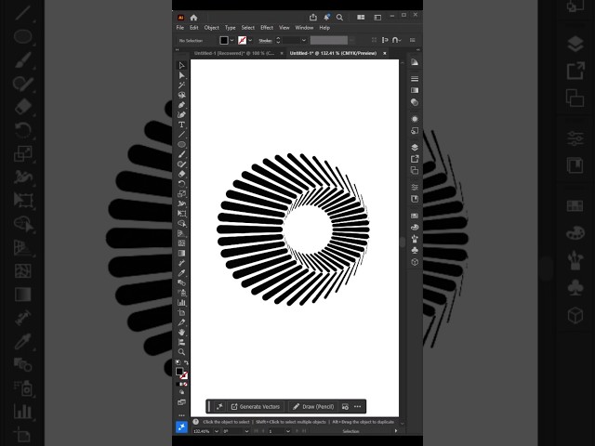Select the Selection tool arrow

(x=181, y=66)
